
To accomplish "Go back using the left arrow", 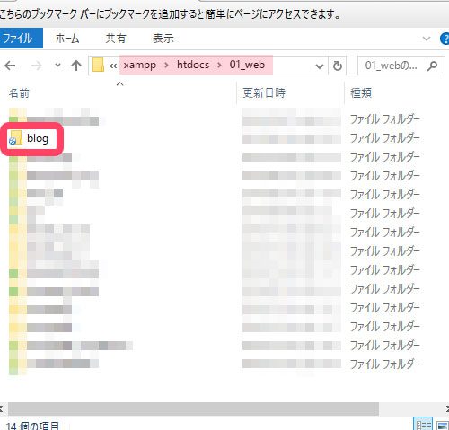I will pos(10,66).
